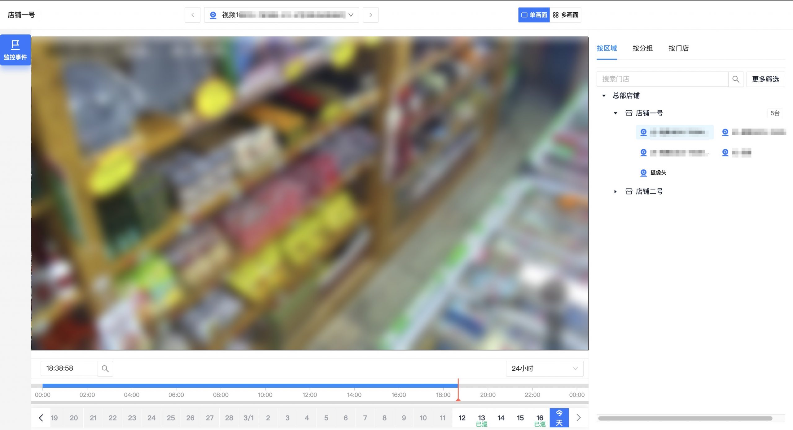
Task: Click the 更多筛选 button
Action: coord(765,79)
